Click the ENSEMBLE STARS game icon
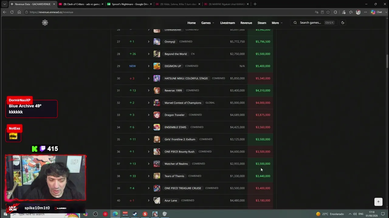Image resolution: width=389 pixels, height=218 pixels. pyautogui.click(x=157, y=127)
